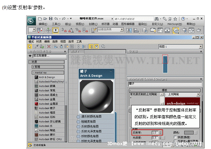The image size is (211, 149).
Task: Create a new scene from quick access toolbar
Action: tap(40, 19)
